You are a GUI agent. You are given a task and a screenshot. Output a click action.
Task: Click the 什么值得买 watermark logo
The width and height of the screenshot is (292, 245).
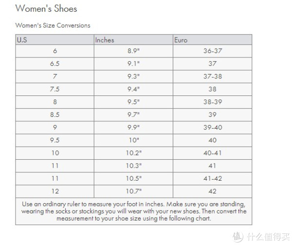[261, 237]
